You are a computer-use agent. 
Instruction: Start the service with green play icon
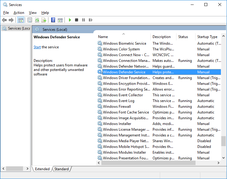tap(70, 20)
